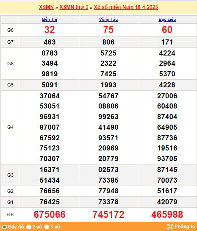The image size is (197, 231).
Task: Click the ĐB row label
Action: point(10,214)
